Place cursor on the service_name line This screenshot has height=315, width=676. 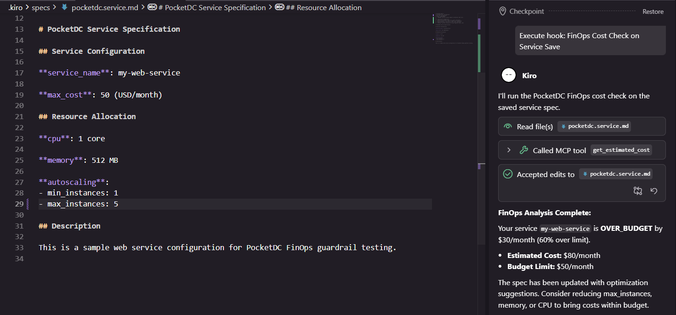[109, 73]
